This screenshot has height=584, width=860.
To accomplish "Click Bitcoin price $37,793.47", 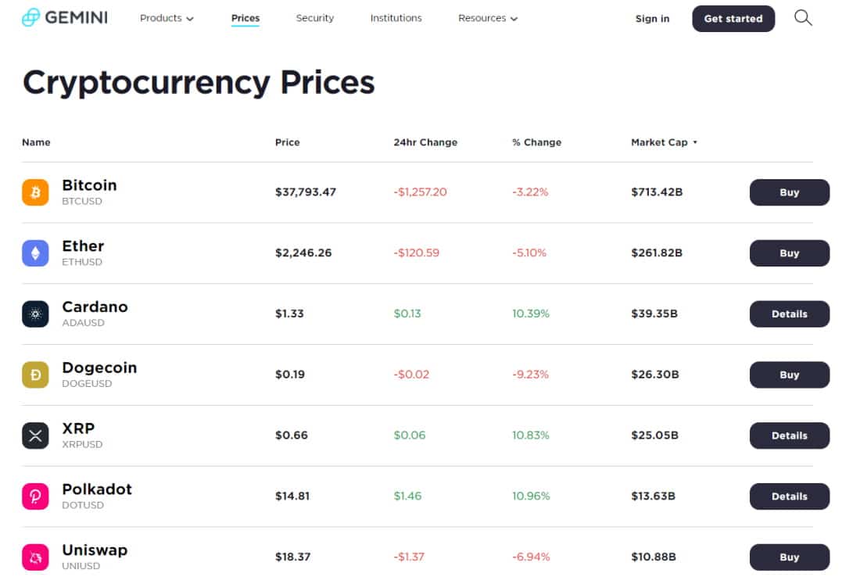I will 306,192.
